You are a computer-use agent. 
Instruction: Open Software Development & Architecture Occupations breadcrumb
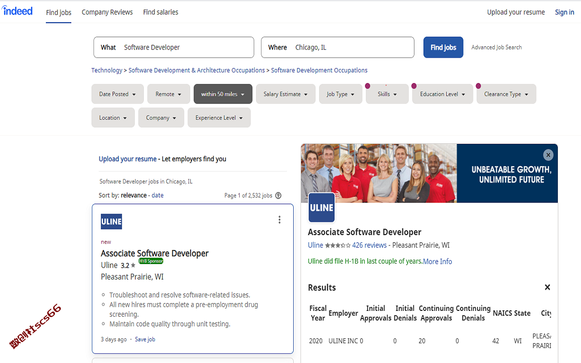197,70
